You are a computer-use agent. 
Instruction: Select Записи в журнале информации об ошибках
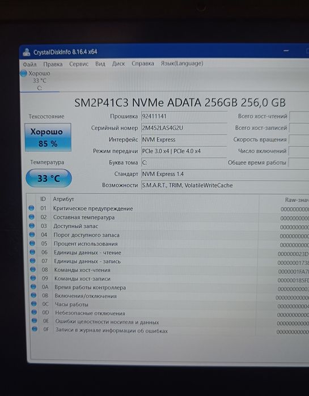(x=112, y=331)
